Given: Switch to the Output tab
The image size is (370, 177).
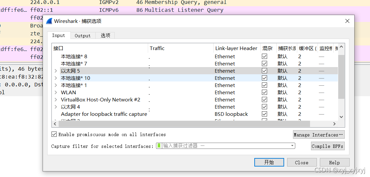Looking at the screenshot, I should 83,36.
